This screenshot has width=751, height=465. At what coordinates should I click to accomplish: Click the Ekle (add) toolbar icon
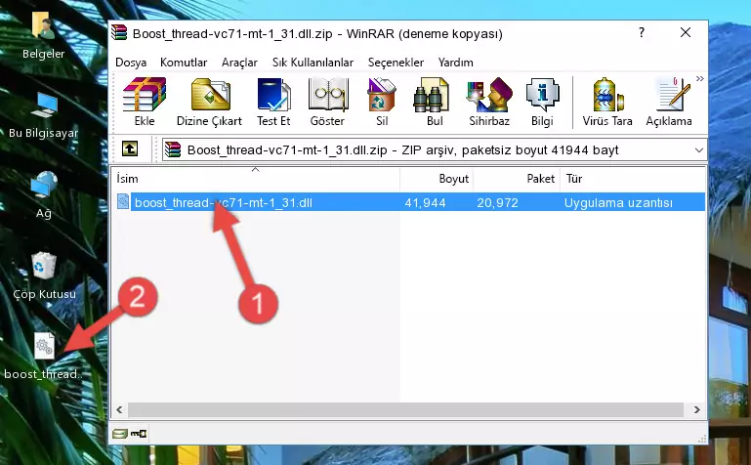(x=145, y=102)
